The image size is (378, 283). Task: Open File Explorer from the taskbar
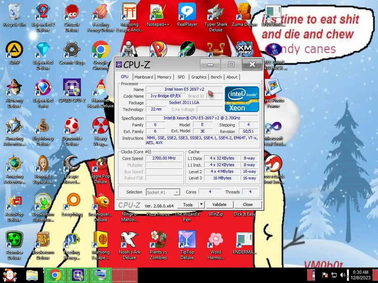click(x=32, y=275)
